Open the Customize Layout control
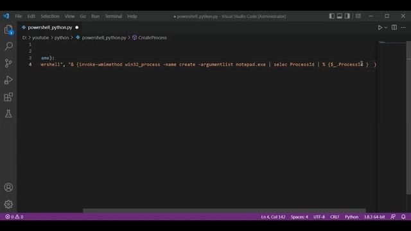Image resolution: width=411 pixels, height=231 pixels. click(x=358, y=16)
